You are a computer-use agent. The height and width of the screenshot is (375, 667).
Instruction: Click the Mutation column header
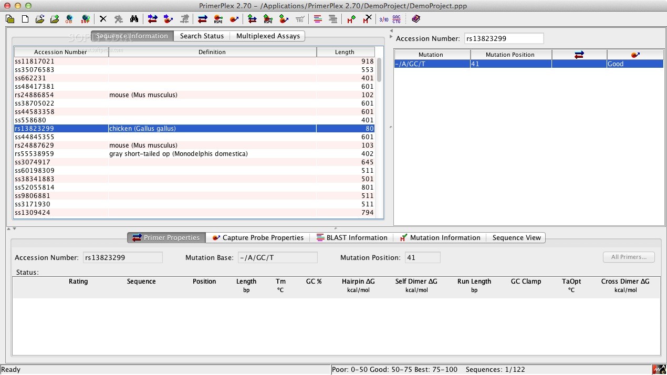(x=431, y=55)
